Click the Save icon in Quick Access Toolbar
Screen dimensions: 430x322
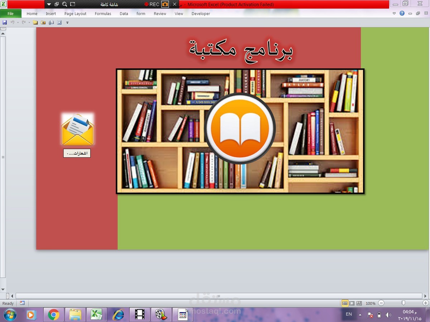pos(5,23)
